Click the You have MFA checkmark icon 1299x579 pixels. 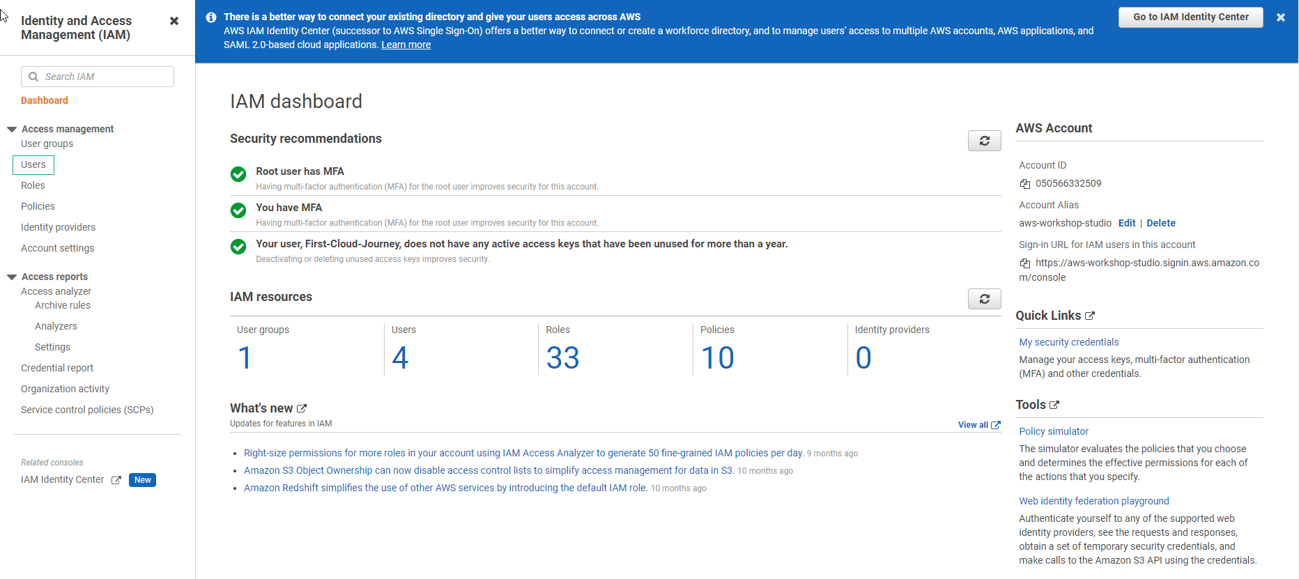tap(238, 210)
